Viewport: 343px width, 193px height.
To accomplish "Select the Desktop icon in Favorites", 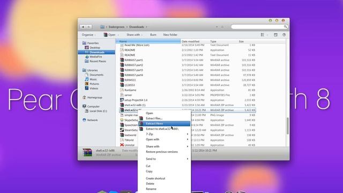I will coord(87,48).
